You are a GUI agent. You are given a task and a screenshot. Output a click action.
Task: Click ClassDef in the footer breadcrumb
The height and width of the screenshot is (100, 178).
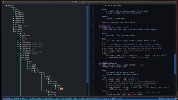pos(31,98)
